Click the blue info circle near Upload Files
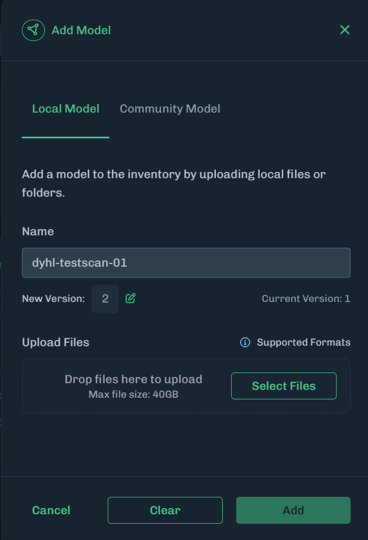368x540 pixels. (245, 342)
